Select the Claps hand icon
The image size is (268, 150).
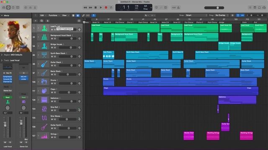tap(44, 91)
